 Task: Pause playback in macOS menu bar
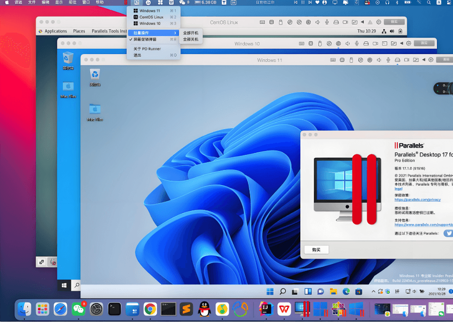point(302,2)
